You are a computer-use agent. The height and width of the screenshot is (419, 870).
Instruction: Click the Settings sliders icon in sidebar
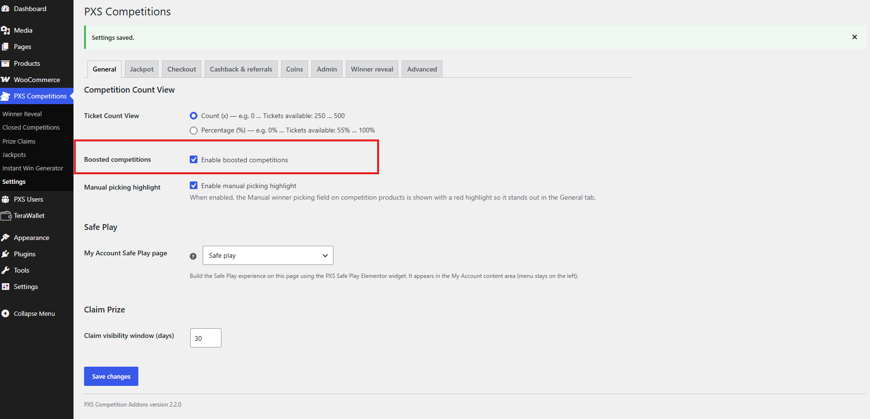click(x=5, y=287)
